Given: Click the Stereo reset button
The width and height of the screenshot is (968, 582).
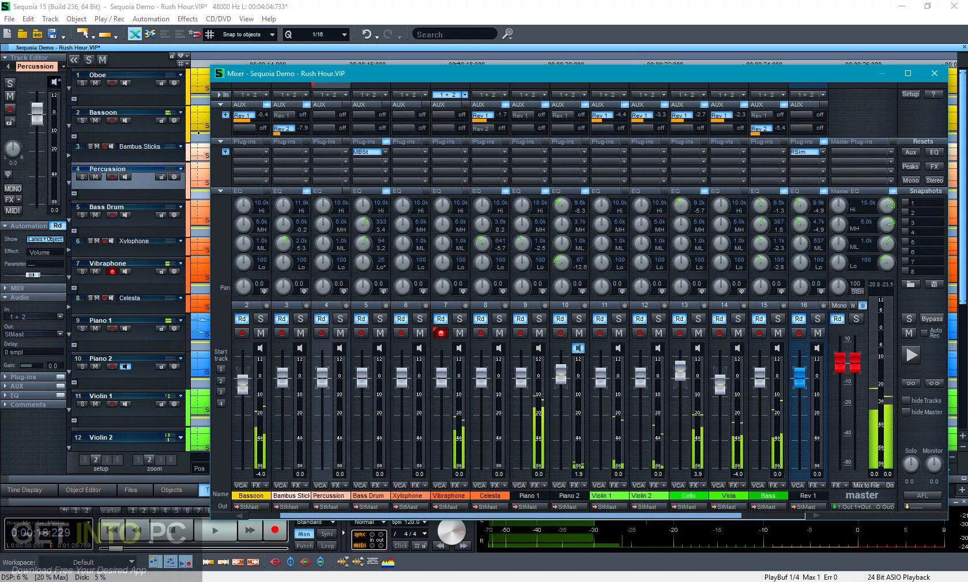Looking at the screenshot, I should pyautogui.click(x=934, y=180).
